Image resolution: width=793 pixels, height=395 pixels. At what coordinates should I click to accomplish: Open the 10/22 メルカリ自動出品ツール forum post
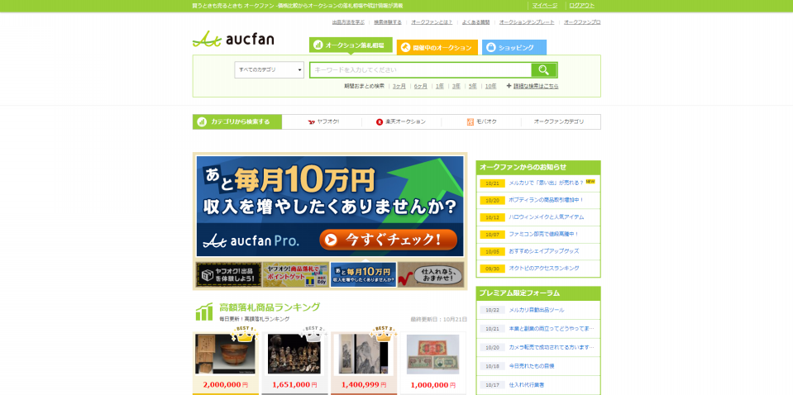pyautogui.click(x=538, y=310)
